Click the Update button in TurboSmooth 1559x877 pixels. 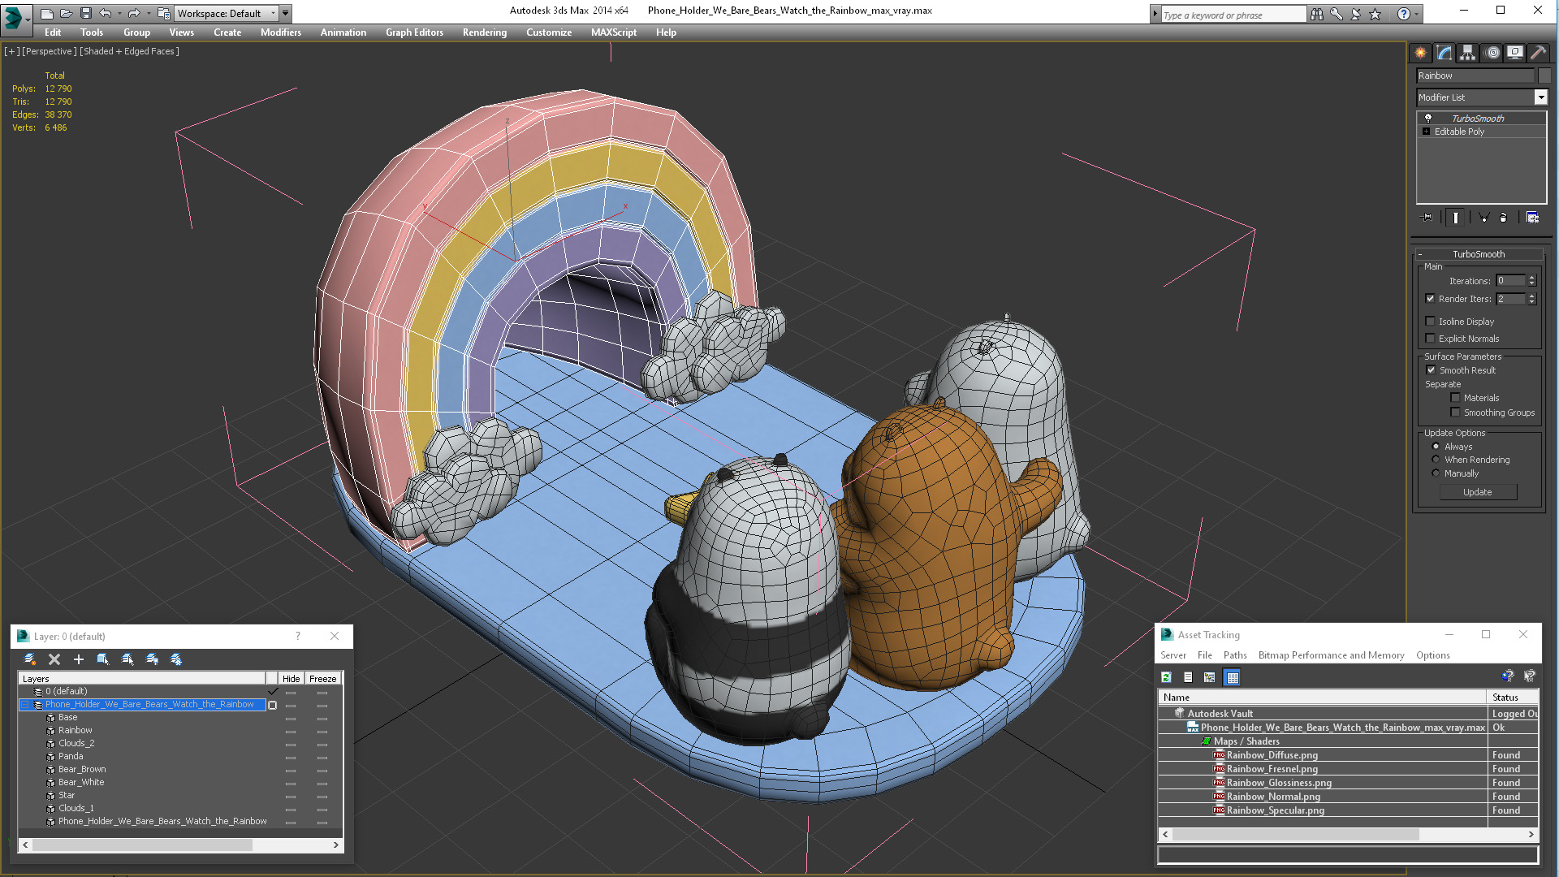pos(1478,492)
